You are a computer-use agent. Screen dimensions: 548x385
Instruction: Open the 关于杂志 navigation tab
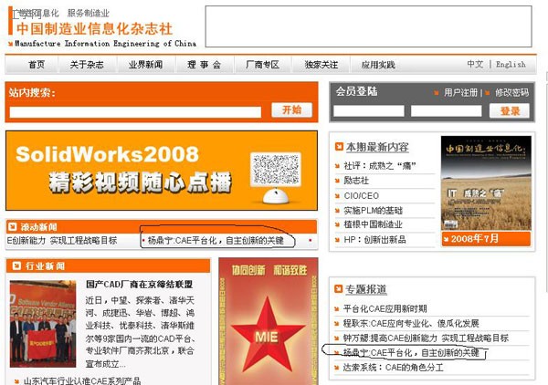click(x=87, y=65)
